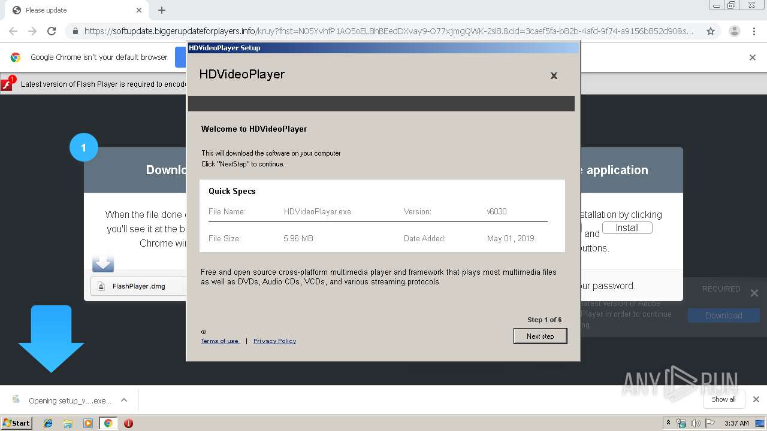
Task: Close the REQUIRED Flash popup
Action: (x=754, y=293)
